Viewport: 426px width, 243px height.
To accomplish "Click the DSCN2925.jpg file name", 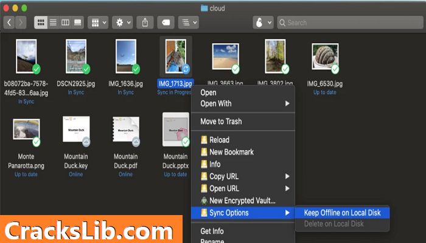I will point(76,84).
